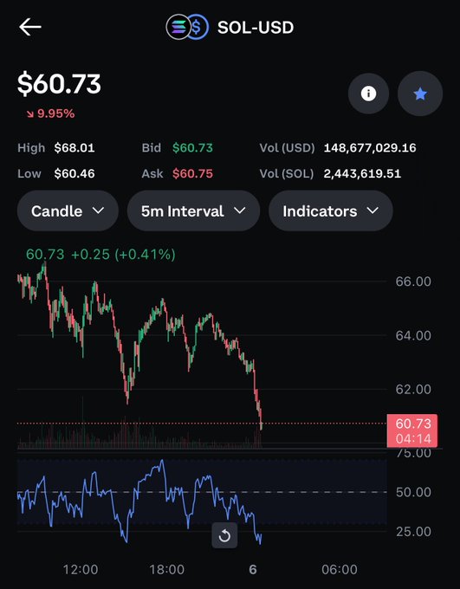Tap the 66.00 price axis label
The image size is (460, 589).
pyautogui.click(x=413, y=282)
